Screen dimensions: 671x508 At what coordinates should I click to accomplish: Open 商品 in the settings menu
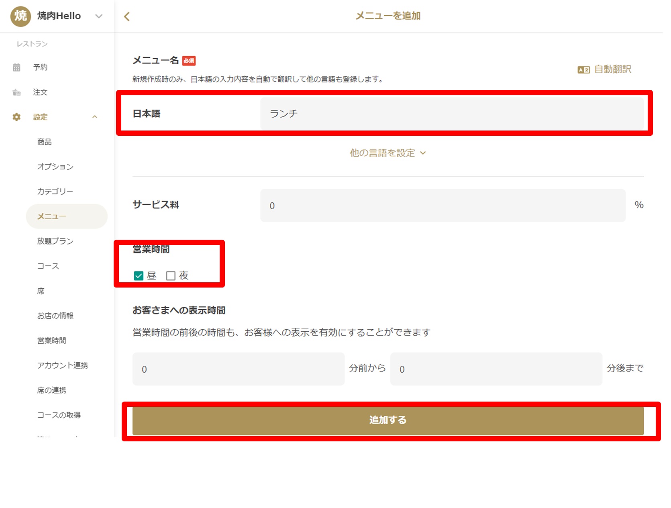tap(44, 142)
